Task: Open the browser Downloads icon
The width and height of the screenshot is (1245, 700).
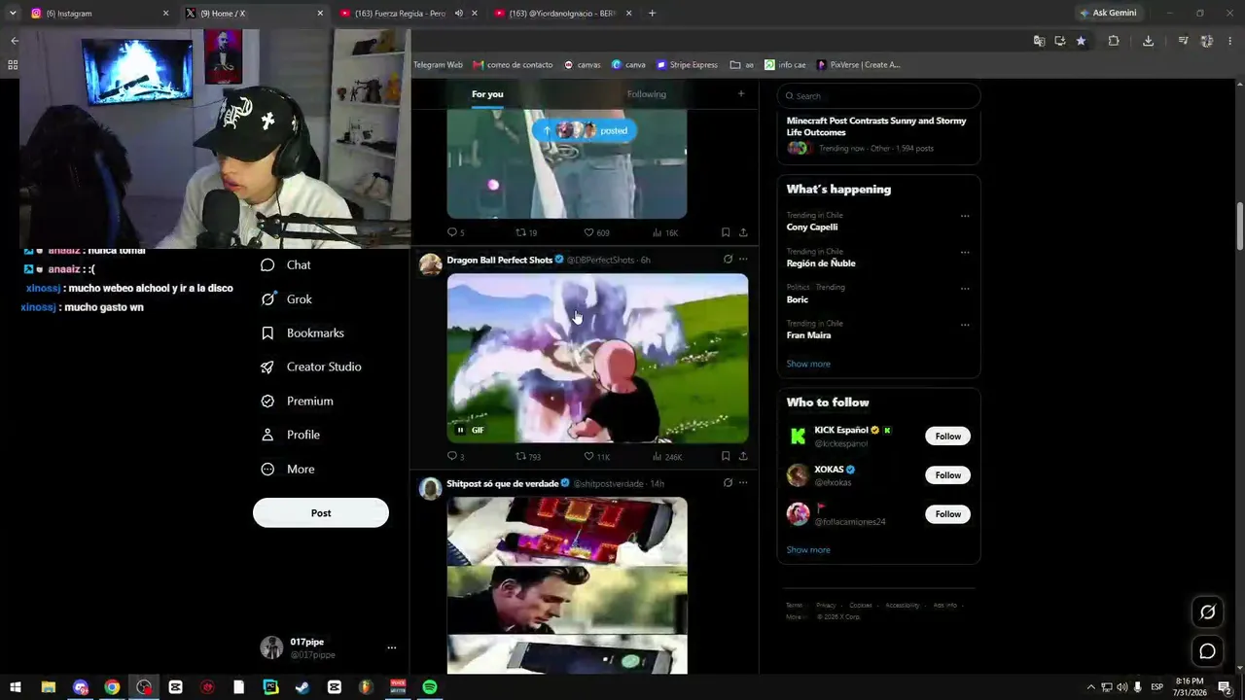Action: pos(1148,41)
